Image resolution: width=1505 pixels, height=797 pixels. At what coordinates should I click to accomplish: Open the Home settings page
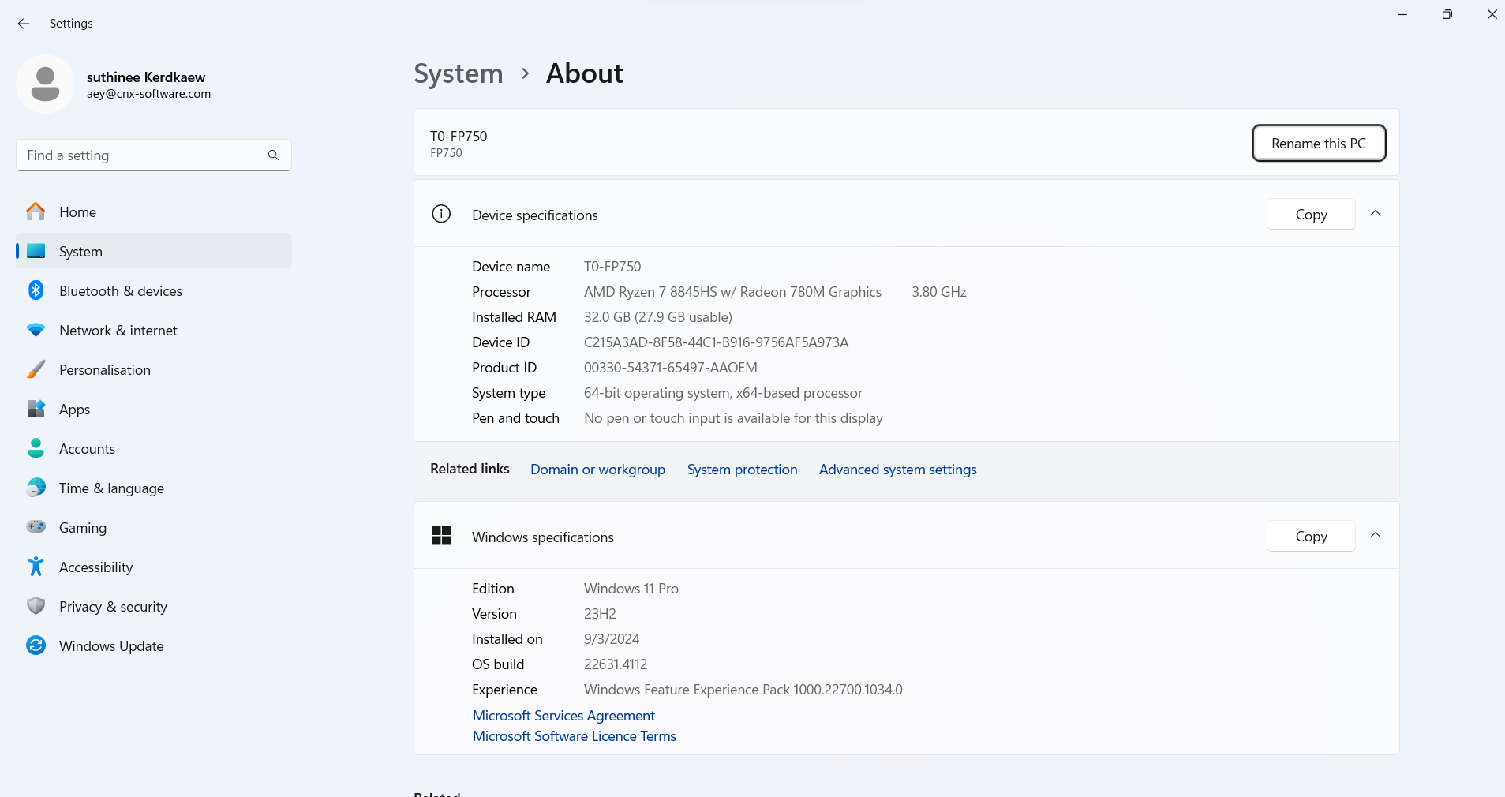154,211
